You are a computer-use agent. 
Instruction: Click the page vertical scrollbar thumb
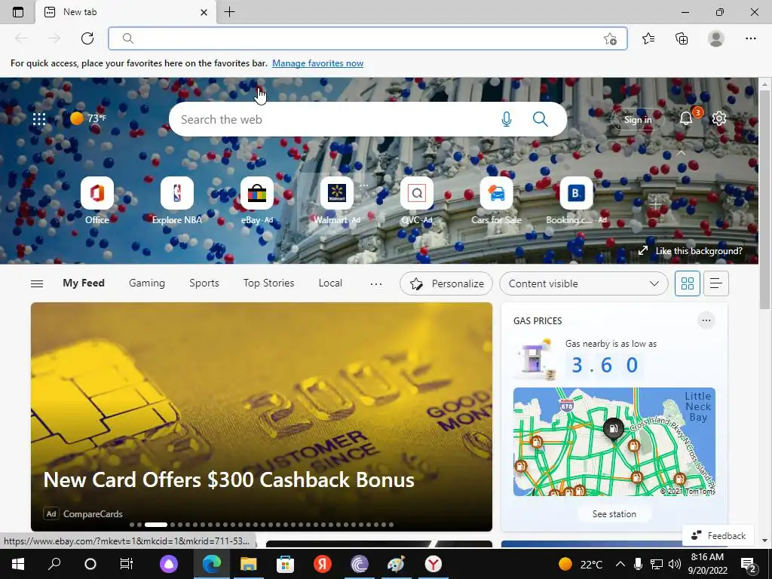(x=764, y=200)
